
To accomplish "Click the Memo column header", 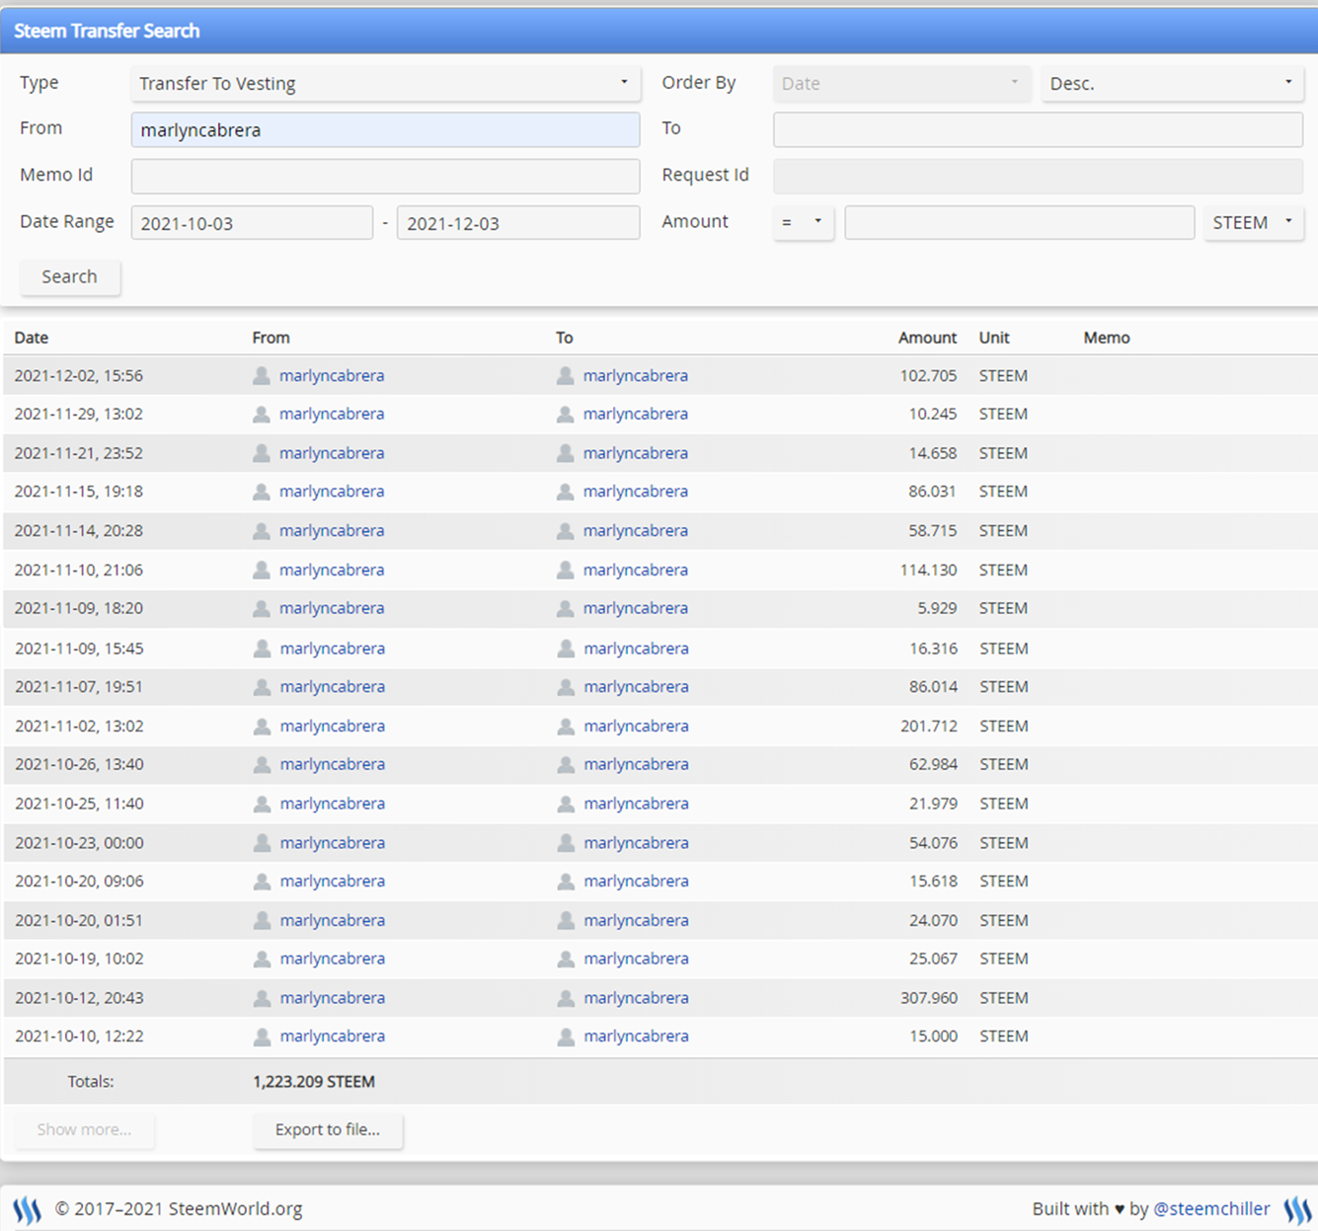I will tap(1107, 338).
